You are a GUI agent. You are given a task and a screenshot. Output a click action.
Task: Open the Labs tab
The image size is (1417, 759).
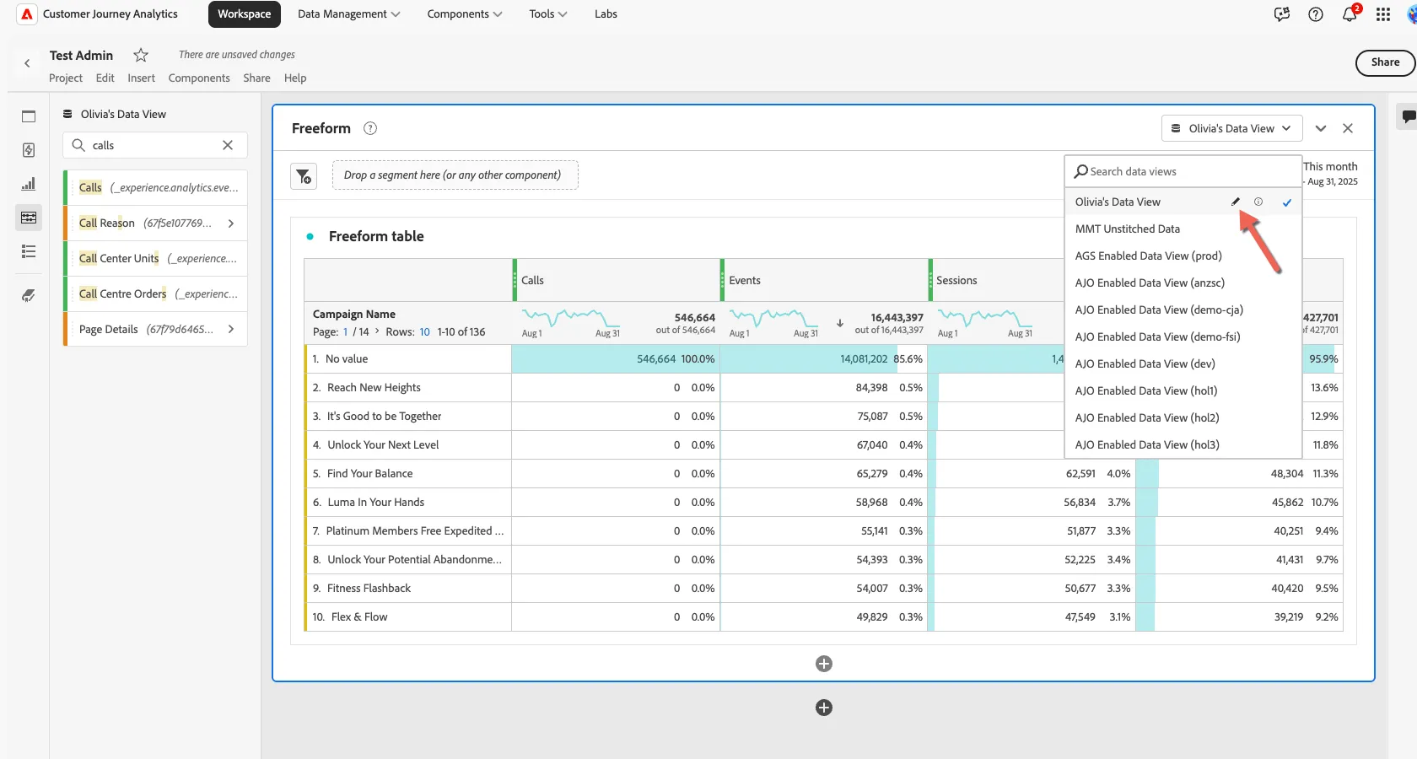point(606,14)
